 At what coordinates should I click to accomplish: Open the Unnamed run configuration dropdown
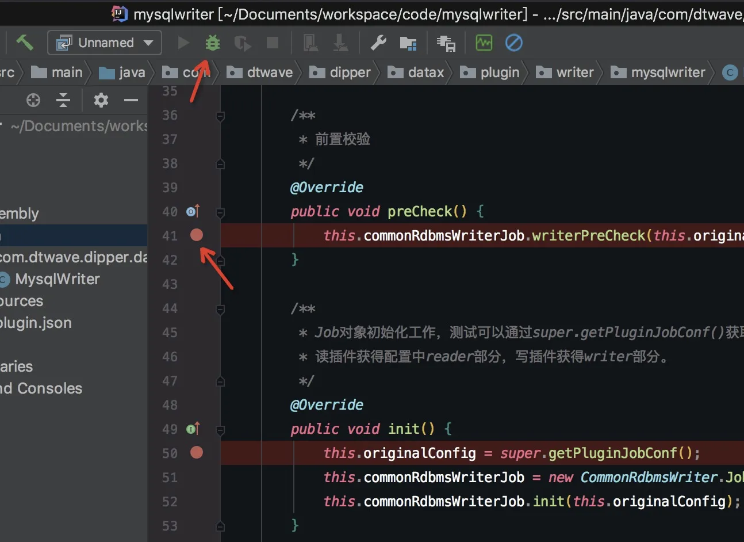(x=105, y=43)
